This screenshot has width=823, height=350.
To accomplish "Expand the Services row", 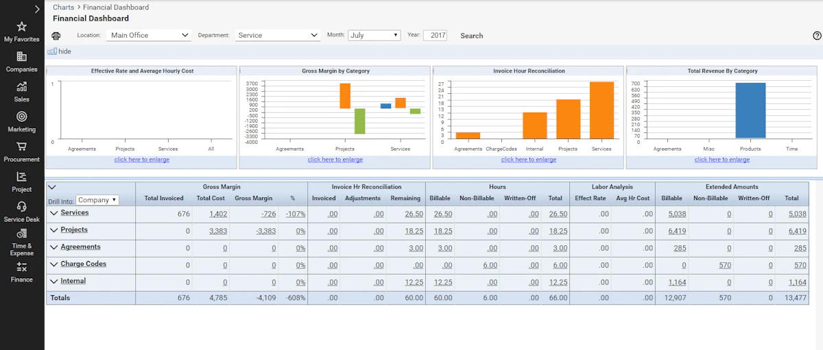I will pyautogui.click(x=54, y=213).
